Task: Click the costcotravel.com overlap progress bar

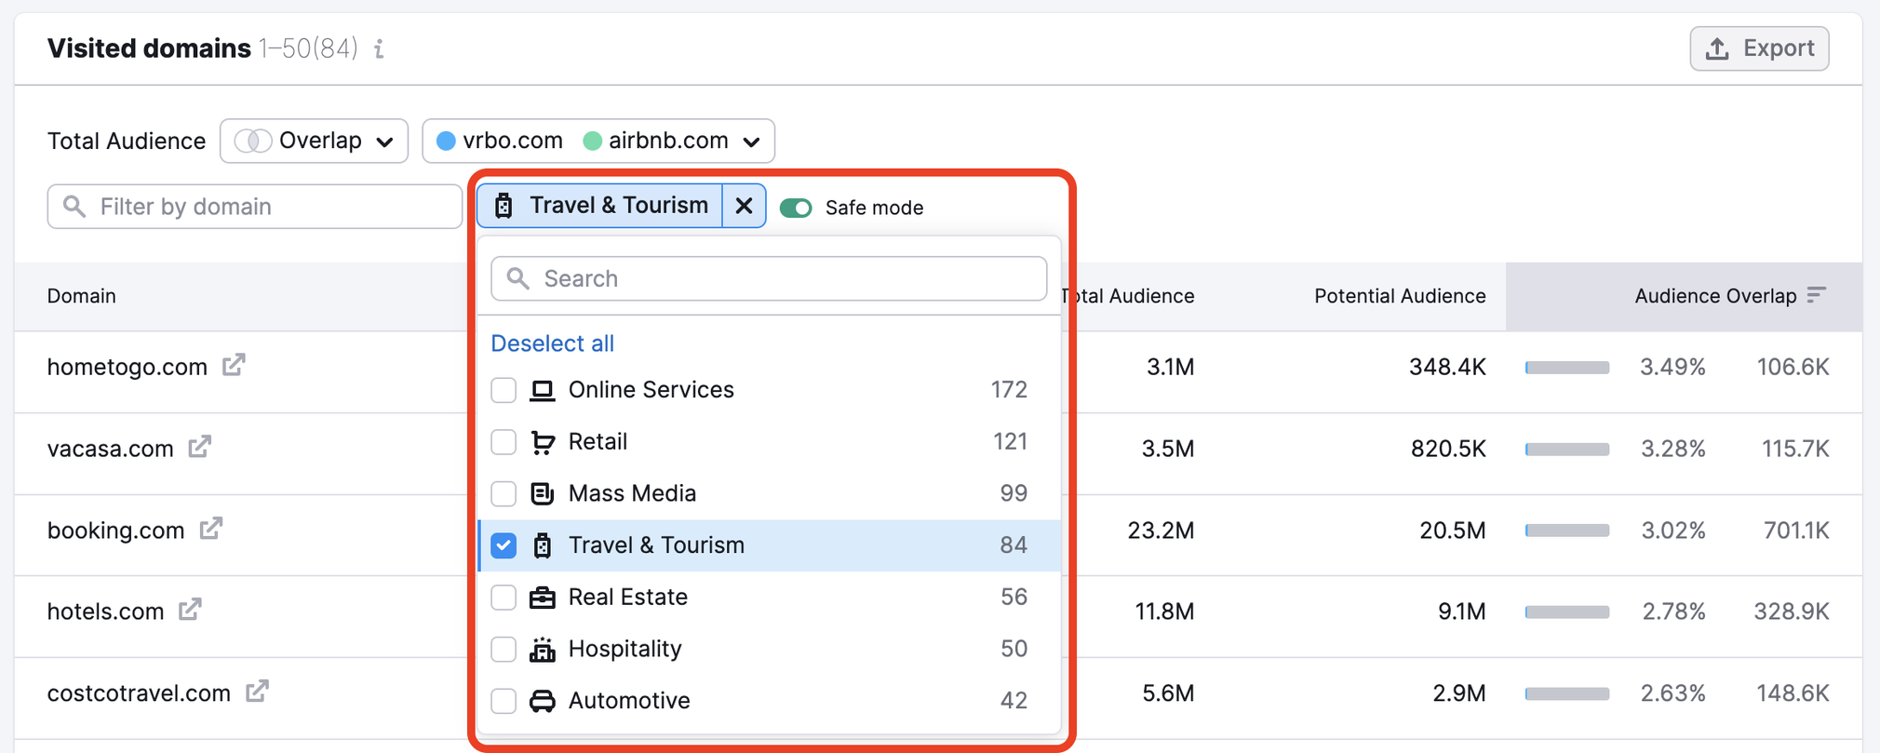Action: click(1567, 693)
